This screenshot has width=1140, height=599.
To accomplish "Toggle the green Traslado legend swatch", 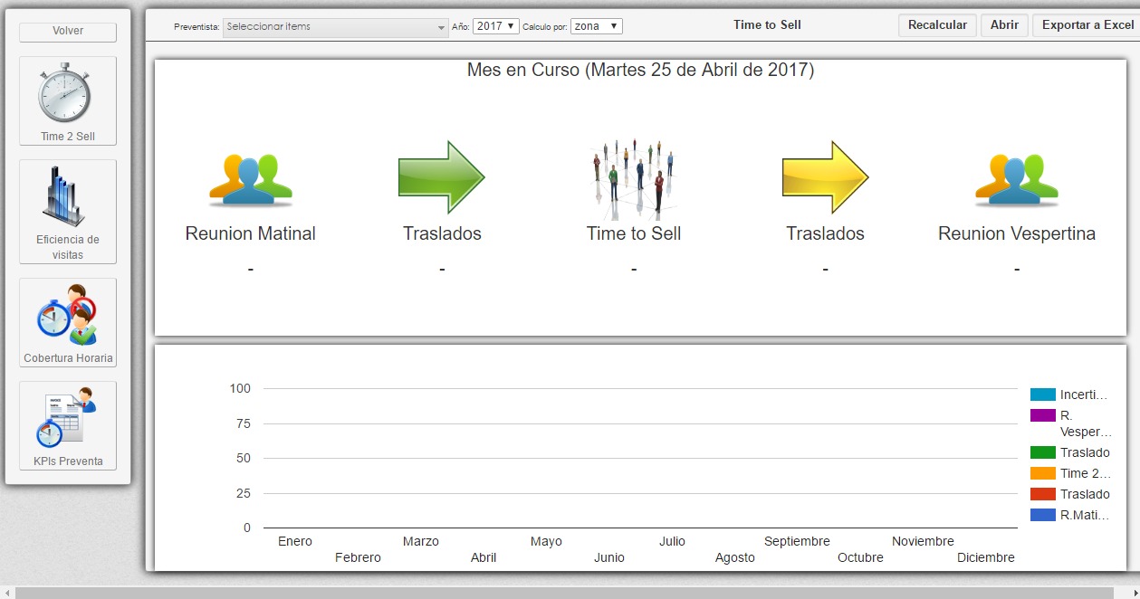I will tap(1043, 452).
